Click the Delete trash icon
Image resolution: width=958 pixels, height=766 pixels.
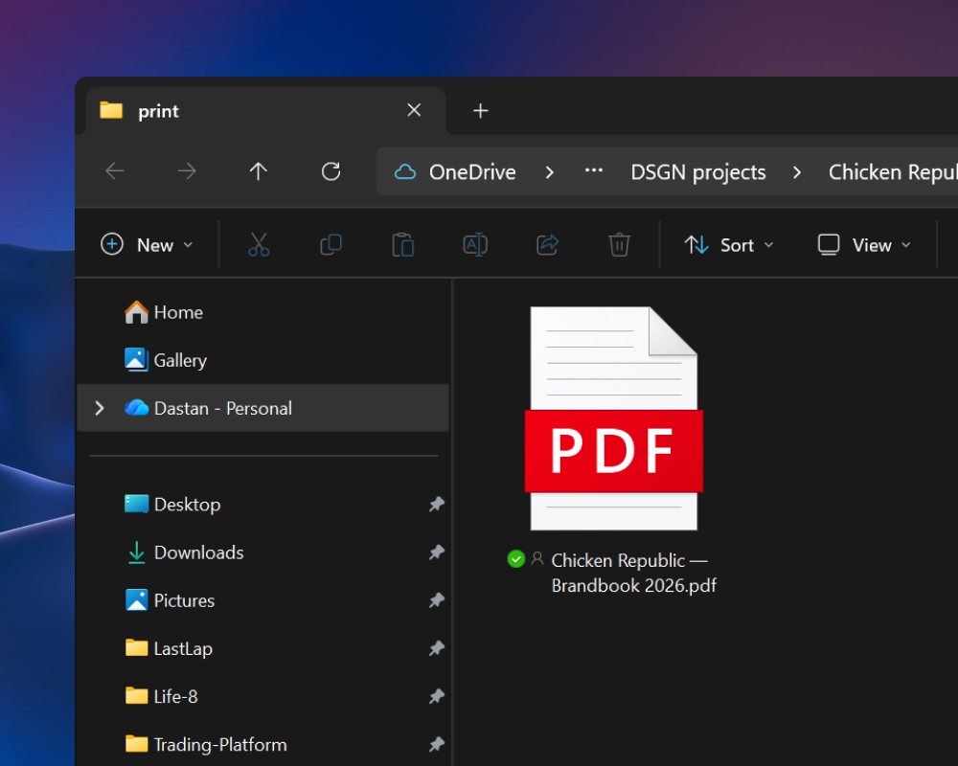tap(619, 245)
